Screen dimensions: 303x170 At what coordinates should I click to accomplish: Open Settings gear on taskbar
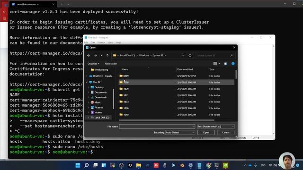191,165
